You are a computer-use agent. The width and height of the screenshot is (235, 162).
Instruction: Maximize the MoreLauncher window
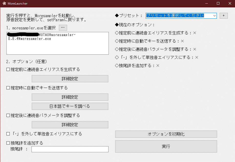pyautogui.click(x=218, y=3)
